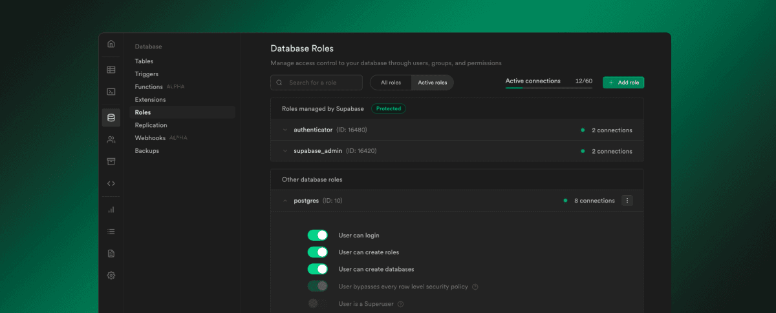Open the SQL Editor terminal icon
Viewport: 776px width, 313px height.
pyautogui.click(x=111, y=92)
